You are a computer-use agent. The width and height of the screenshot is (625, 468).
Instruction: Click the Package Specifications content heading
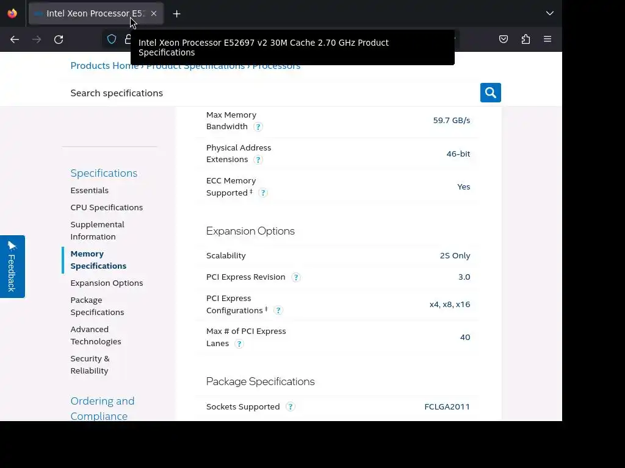pyautogui.click(x=260, y=381)
